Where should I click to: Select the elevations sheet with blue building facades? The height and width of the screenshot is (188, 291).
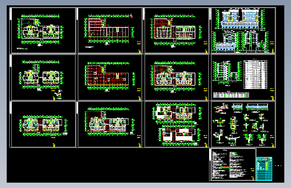(242, 30)
